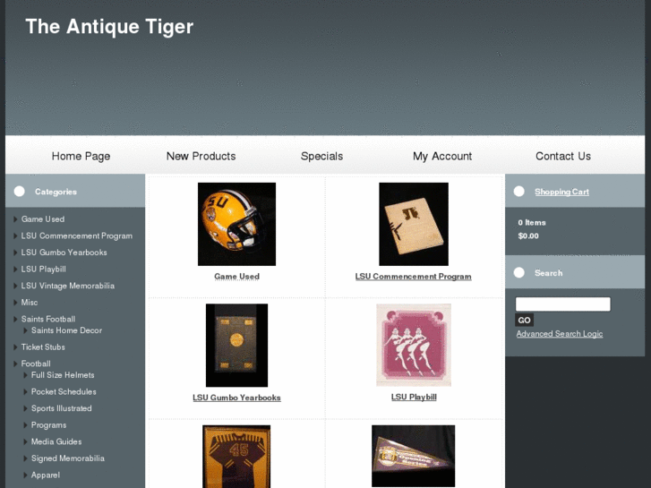651x488 pixels.
Task: Open the Specials page
Action: (x=321, y=156)
